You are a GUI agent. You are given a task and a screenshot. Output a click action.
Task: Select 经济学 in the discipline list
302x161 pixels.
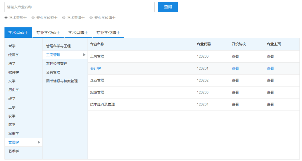click(x=14, y=55)
